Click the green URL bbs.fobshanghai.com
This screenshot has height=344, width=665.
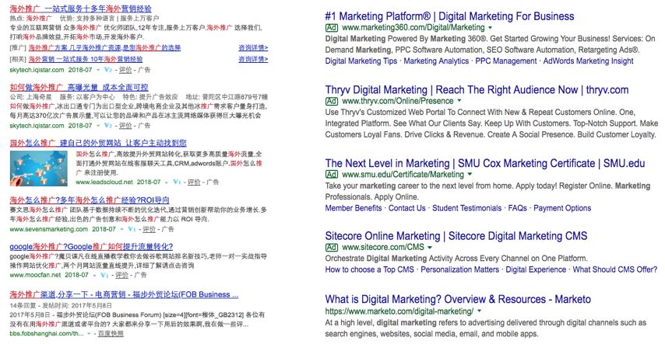[47, 334]
